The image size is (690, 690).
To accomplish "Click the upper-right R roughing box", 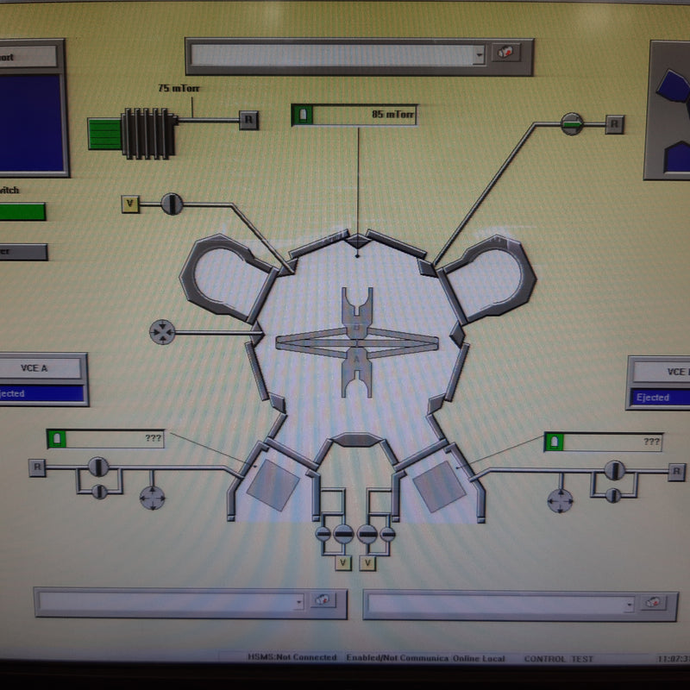I will tap(614, 123).
